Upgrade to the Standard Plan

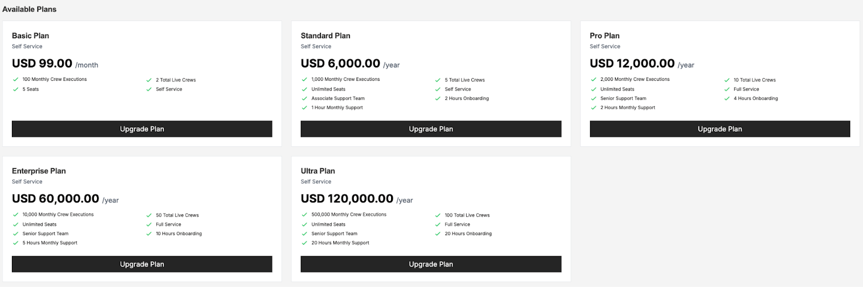(x=431, y=129)
